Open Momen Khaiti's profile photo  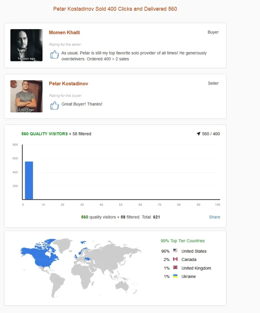(26, 45)
